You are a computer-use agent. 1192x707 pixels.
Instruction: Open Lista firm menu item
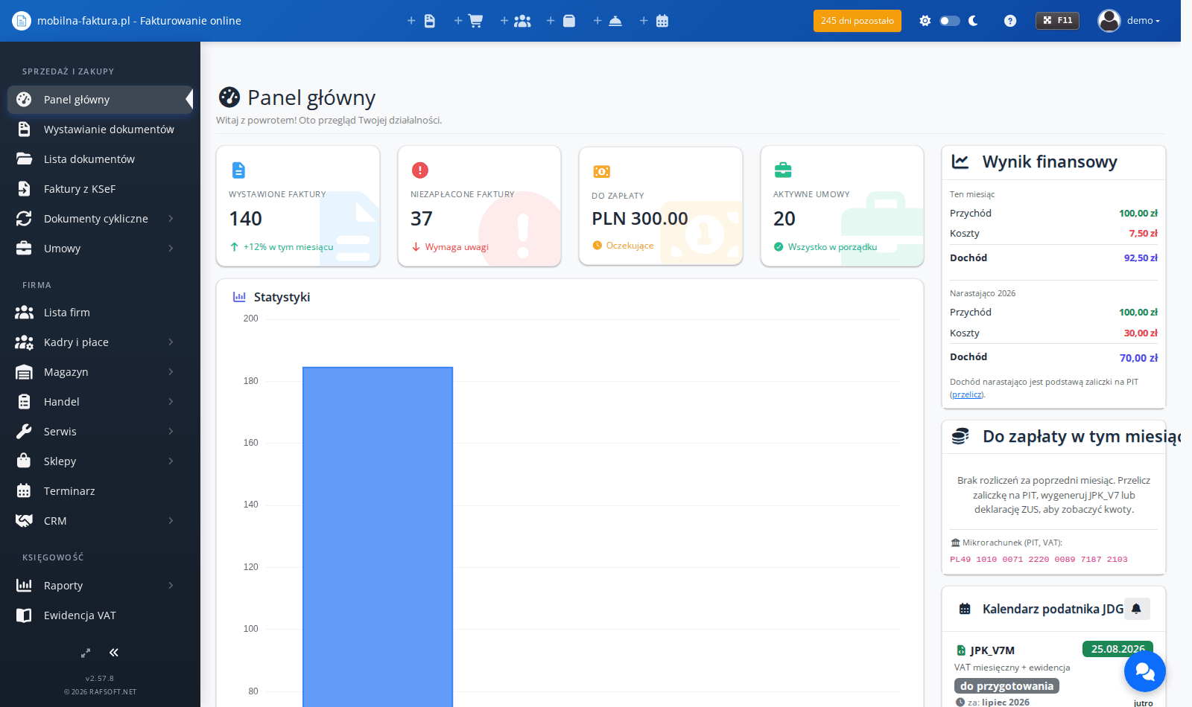pyautogui.click(x=100, y=313)
